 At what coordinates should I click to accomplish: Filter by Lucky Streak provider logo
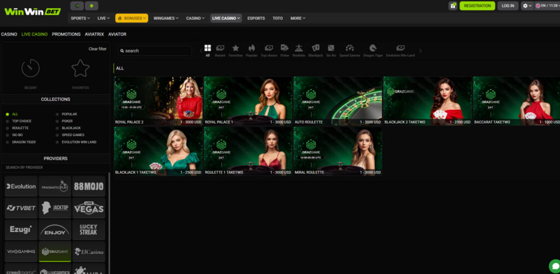pos(89,230)
